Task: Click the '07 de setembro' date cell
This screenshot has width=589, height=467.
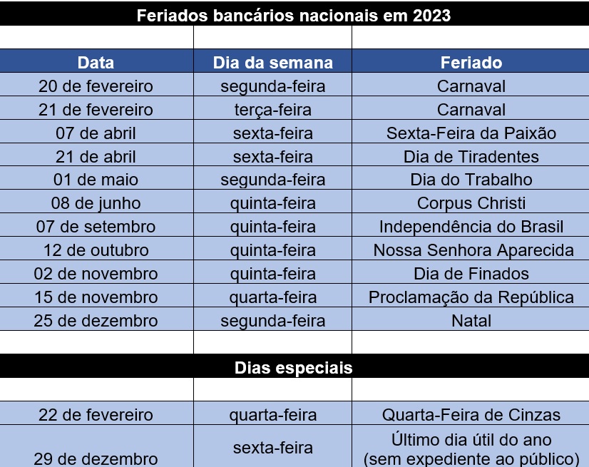Action: 96,225
